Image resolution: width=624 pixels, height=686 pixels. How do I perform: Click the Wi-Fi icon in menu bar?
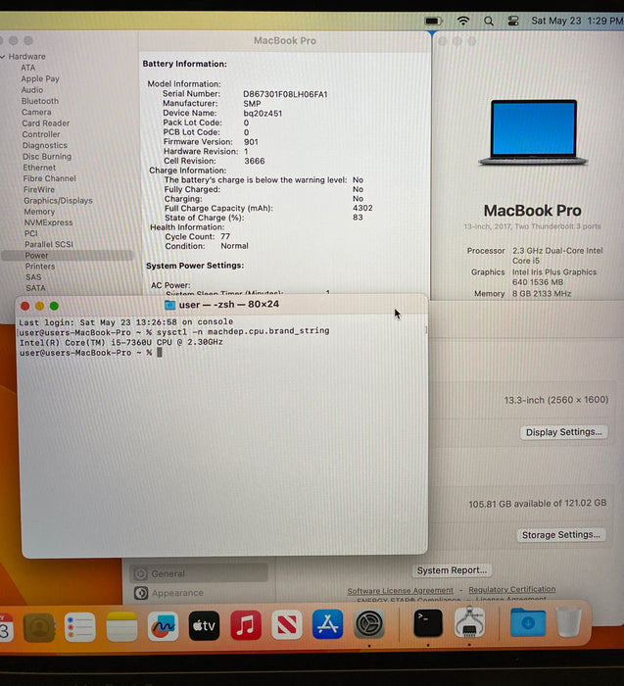point(463,21)
